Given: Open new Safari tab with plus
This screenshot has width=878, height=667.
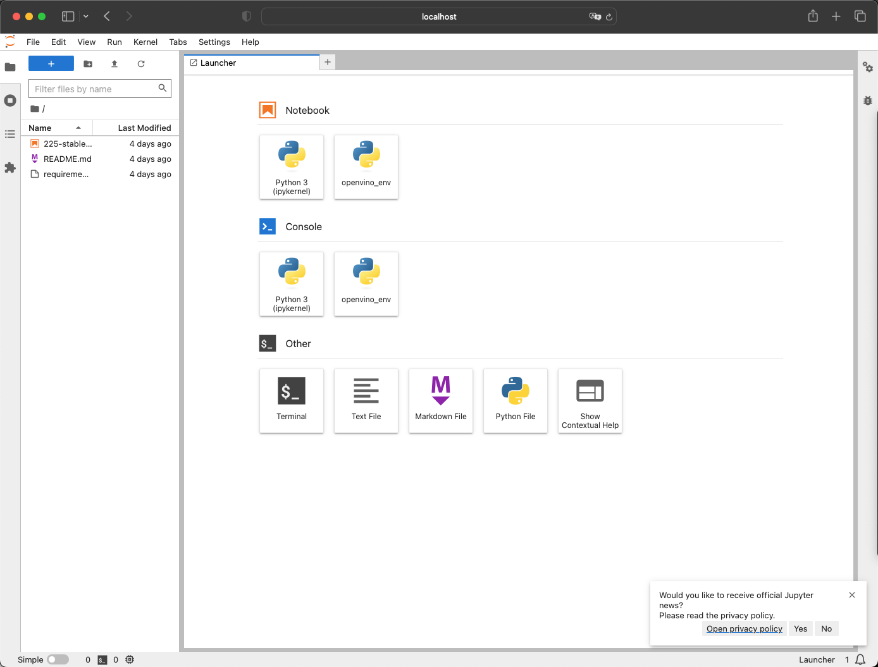Looking at the screenshot, I should pyautogui.click(x=836, y=16).
